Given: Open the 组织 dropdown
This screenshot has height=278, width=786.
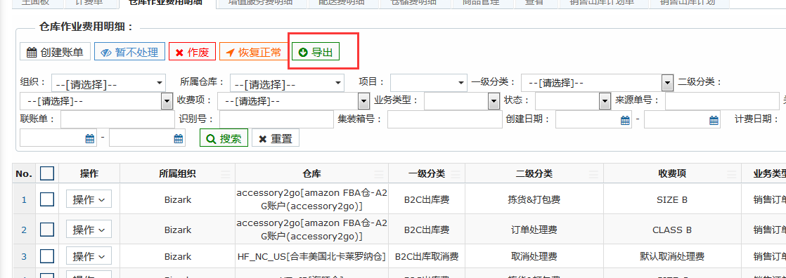Looking at the screenshot, I should pyautogui.click(x=109, y=83).
